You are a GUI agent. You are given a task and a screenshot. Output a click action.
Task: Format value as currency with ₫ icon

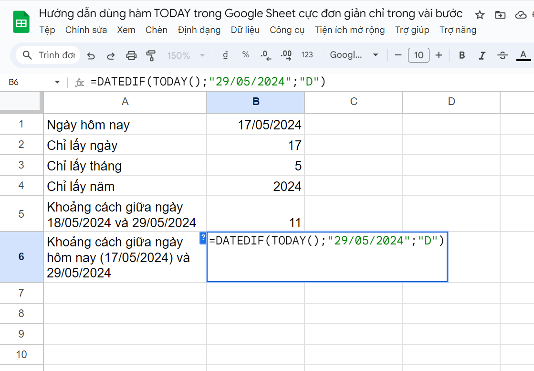tap(225, 55)
